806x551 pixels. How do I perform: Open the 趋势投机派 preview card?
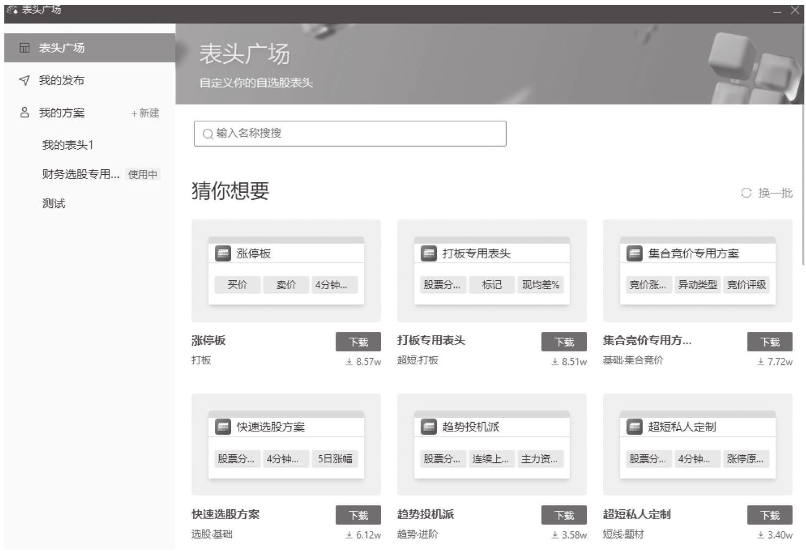coord(492,444)
